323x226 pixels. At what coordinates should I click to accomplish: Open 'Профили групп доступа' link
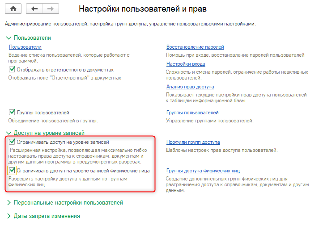[x=193, y=142]
